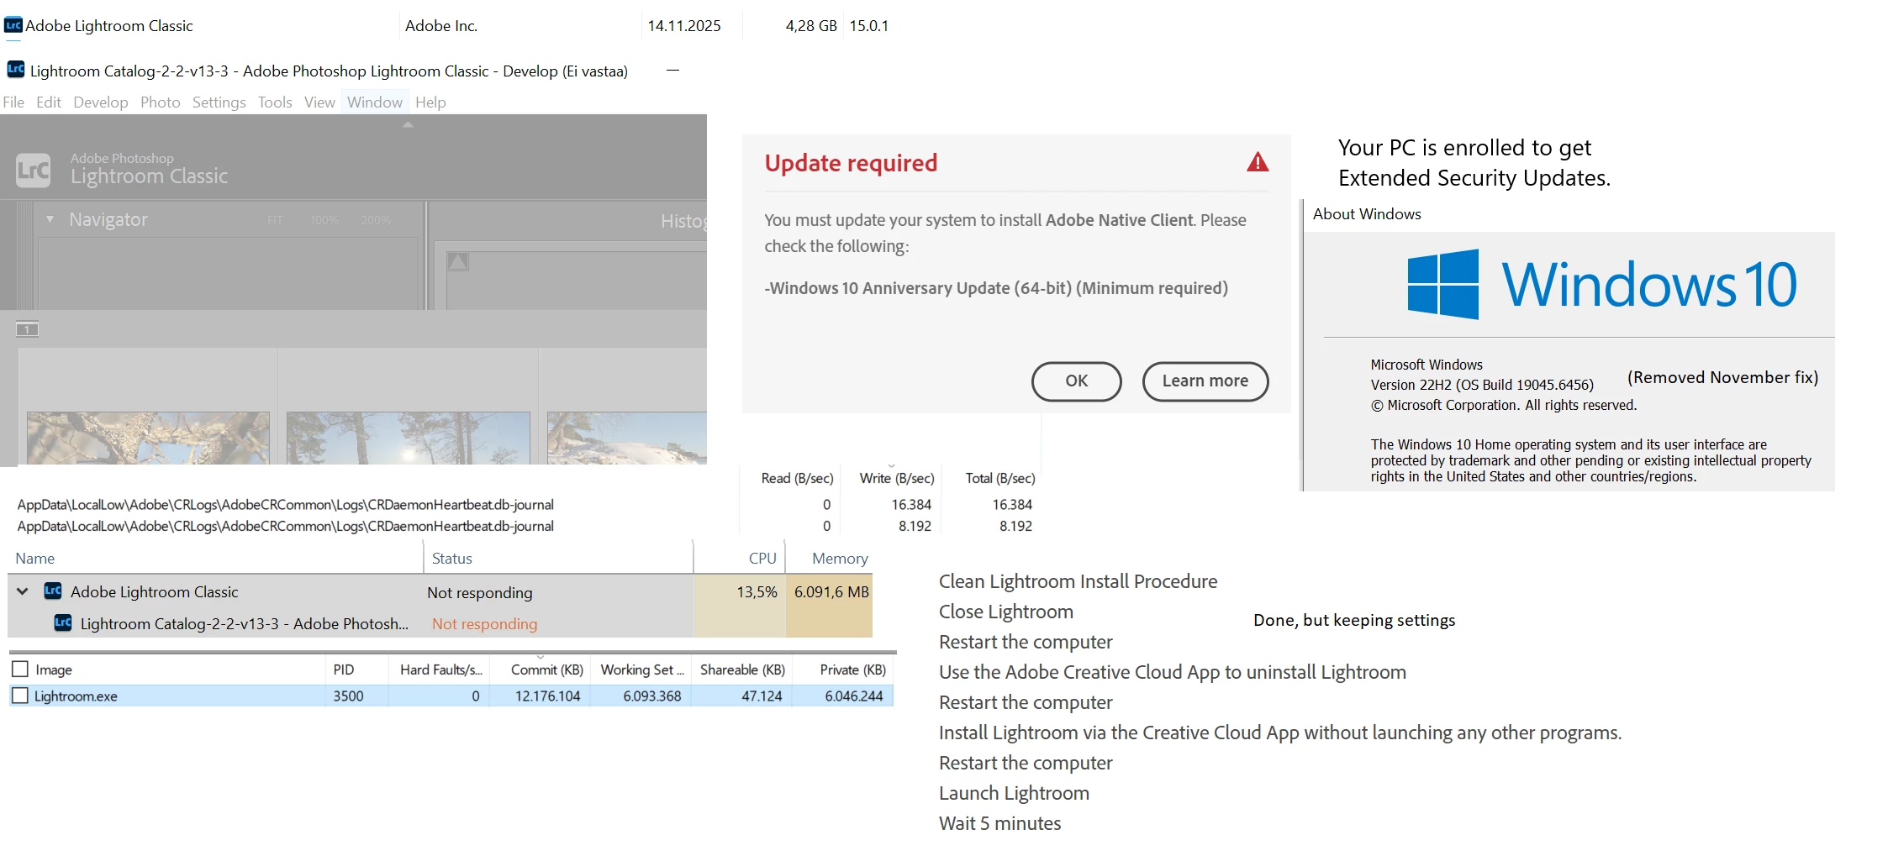Set Navigator zoom to FIT
Viewport: 1888px width, 856px height.
[x=275, y=220]
